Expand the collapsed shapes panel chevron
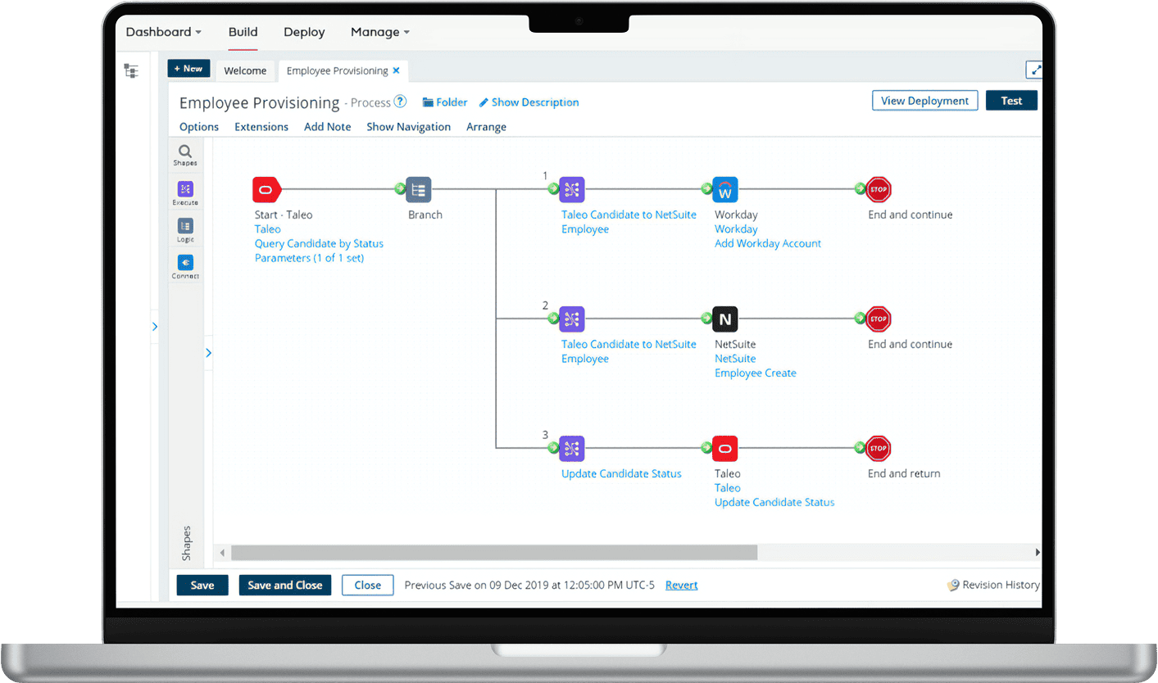The width and height of the screenshot is (1158, 683). (x=208, y=353)
